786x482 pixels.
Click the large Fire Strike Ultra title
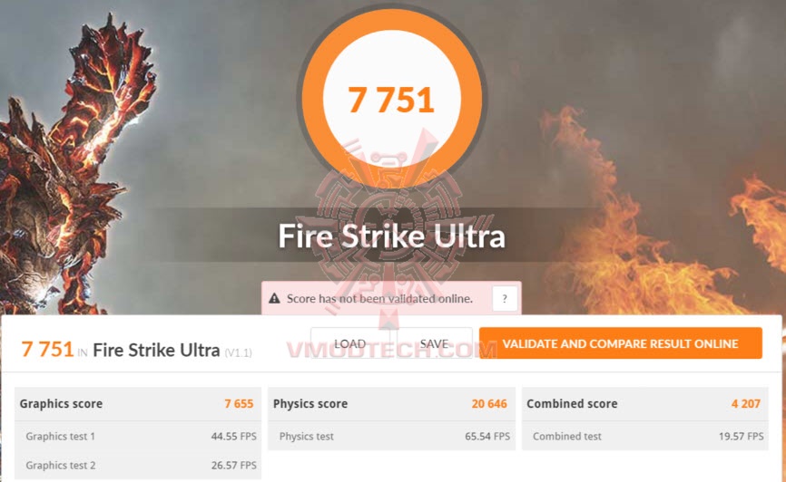[x=391, y=236]
